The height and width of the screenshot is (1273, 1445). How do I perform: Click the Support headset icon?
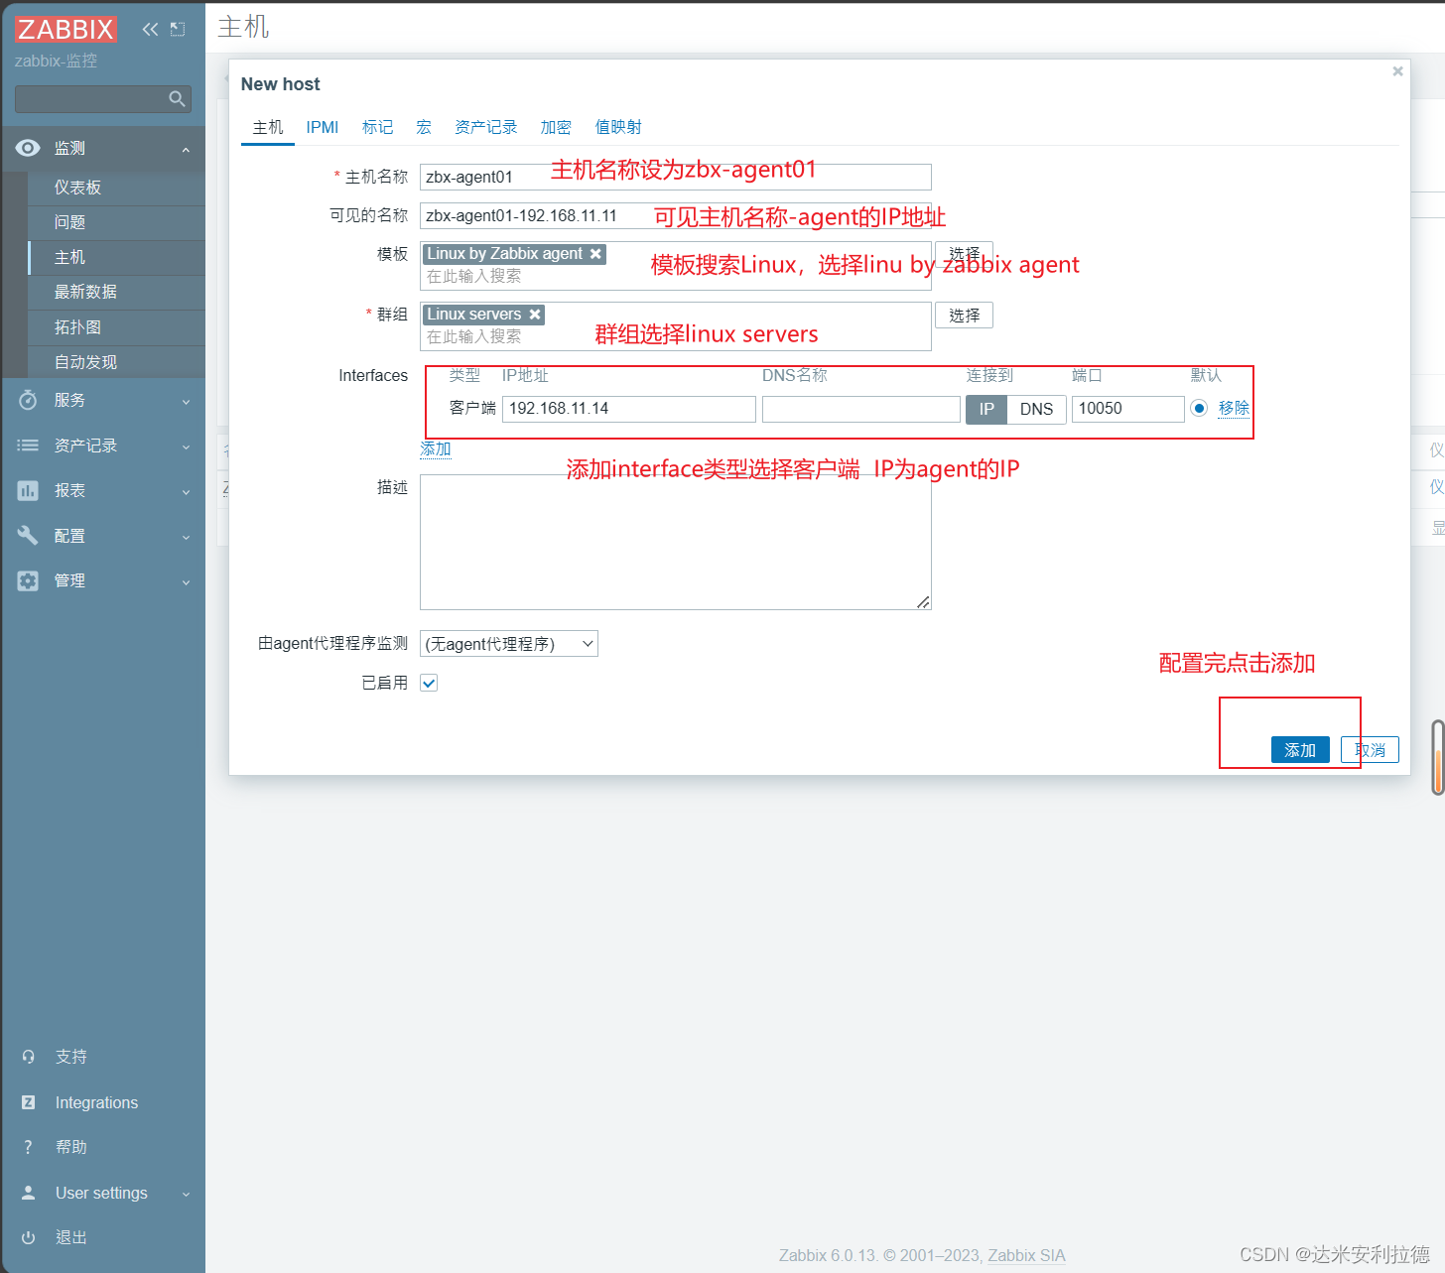[x=29, y=1057]
